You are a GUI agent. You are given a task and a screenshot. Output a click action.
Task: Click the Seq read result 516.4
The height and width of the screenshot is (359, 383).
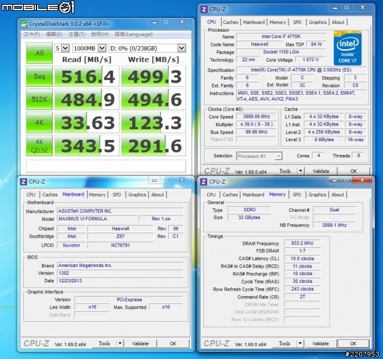(x=87, y=76)
